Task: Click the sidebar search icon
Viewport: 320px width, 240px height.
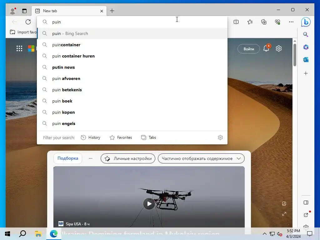Action: [306, 34]
